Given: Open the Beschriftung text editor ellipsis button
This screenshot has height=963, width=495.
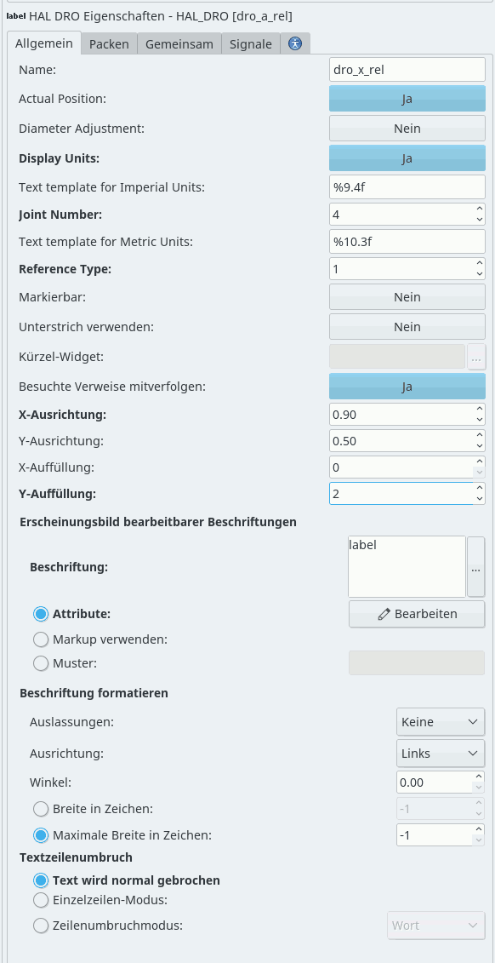Looking at the screenshot, I should click(476, 567).
